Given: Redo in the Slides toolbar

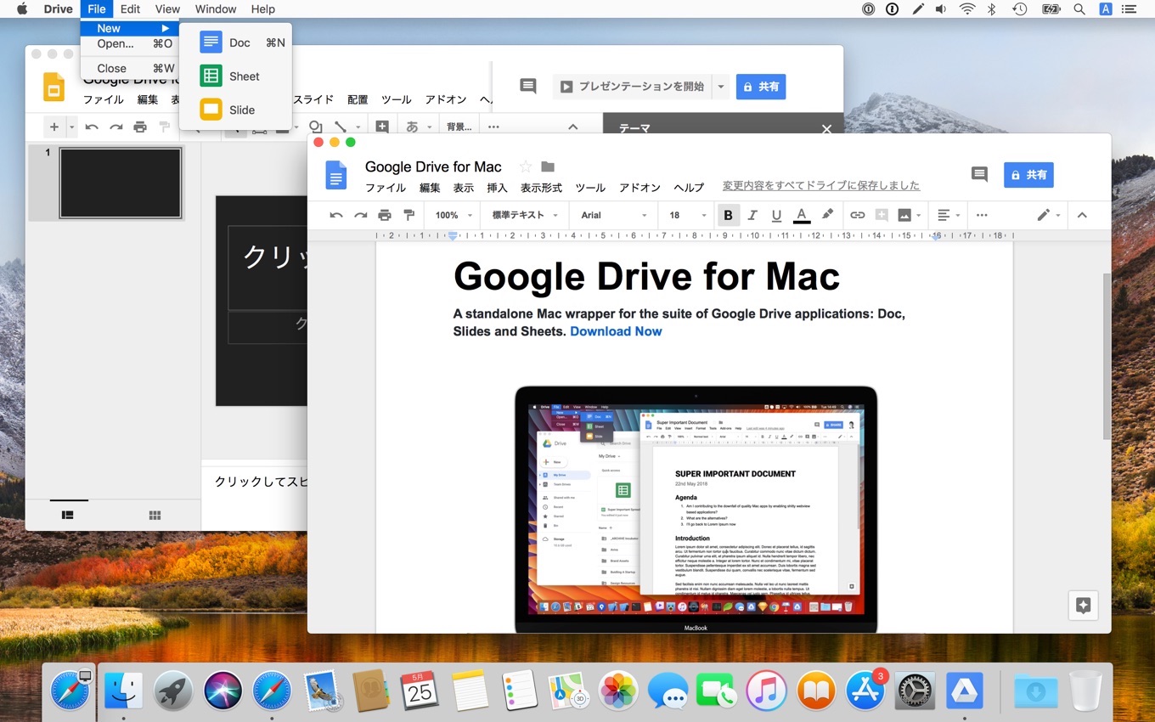Looking at the screenshot, I should pos(115,127).
